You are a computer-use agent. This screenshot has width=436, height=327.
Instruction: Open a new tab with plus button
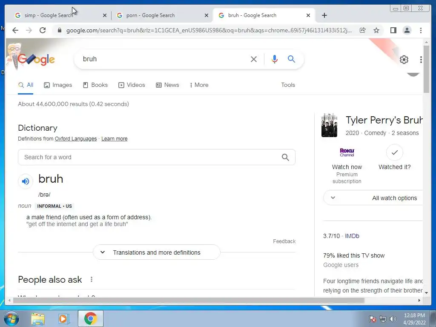click(x=324, y=15)
